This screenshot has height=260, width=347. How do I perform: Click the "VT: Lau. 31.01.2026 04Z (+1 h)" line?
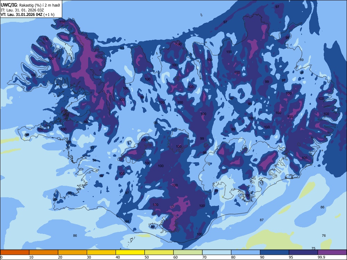27,15
